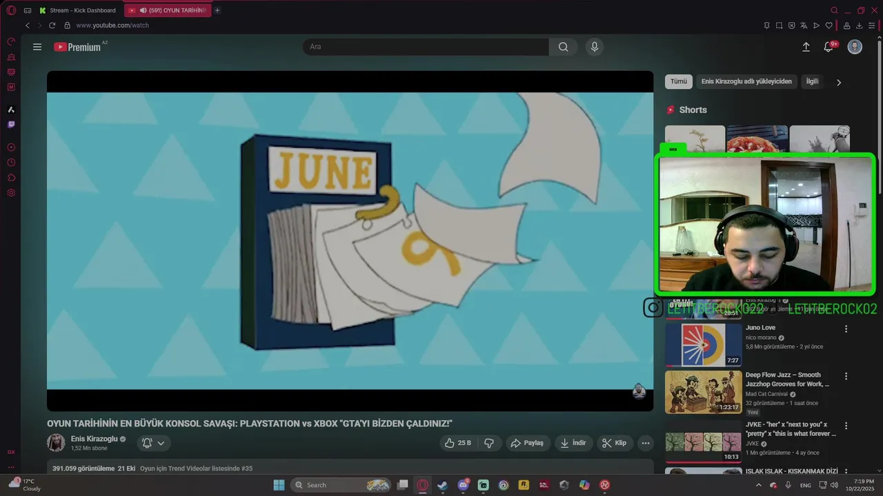This screenshot has width=883, height=496.
Task: Open Settings gear in Opera sidebar
Action: click(x=11, y=193)
